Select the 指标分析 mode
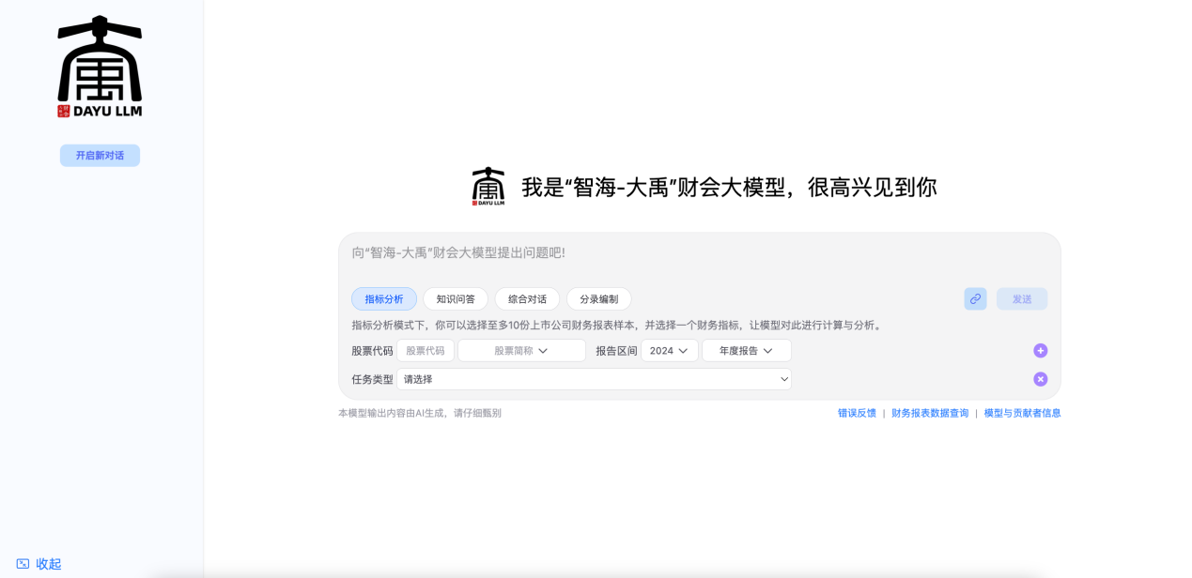The width and height of the screenshot is (1192, 578). tap(384, 299)
